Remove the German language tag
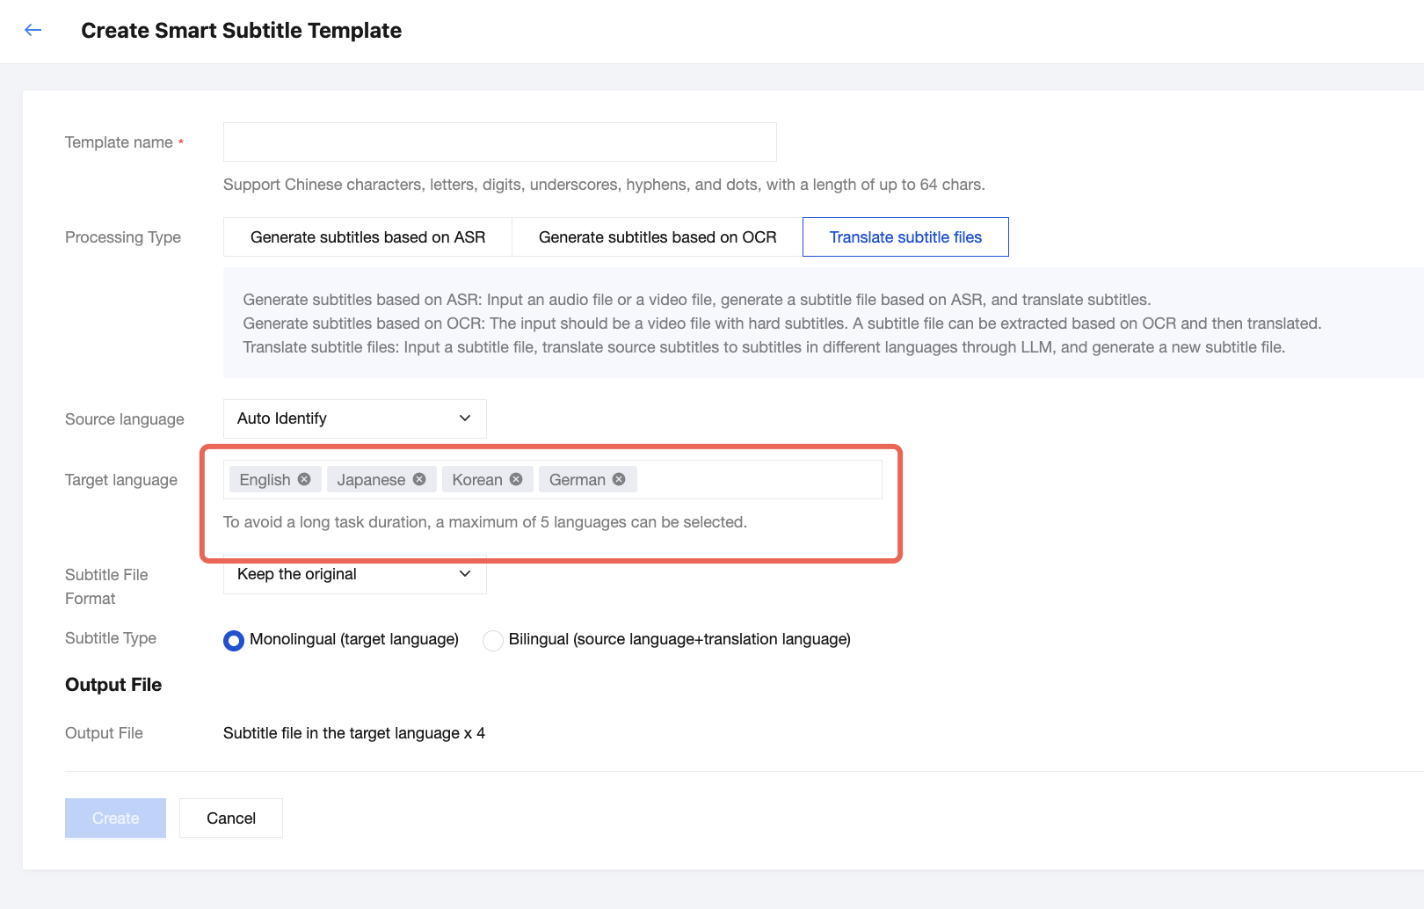 tap(619, 479)
